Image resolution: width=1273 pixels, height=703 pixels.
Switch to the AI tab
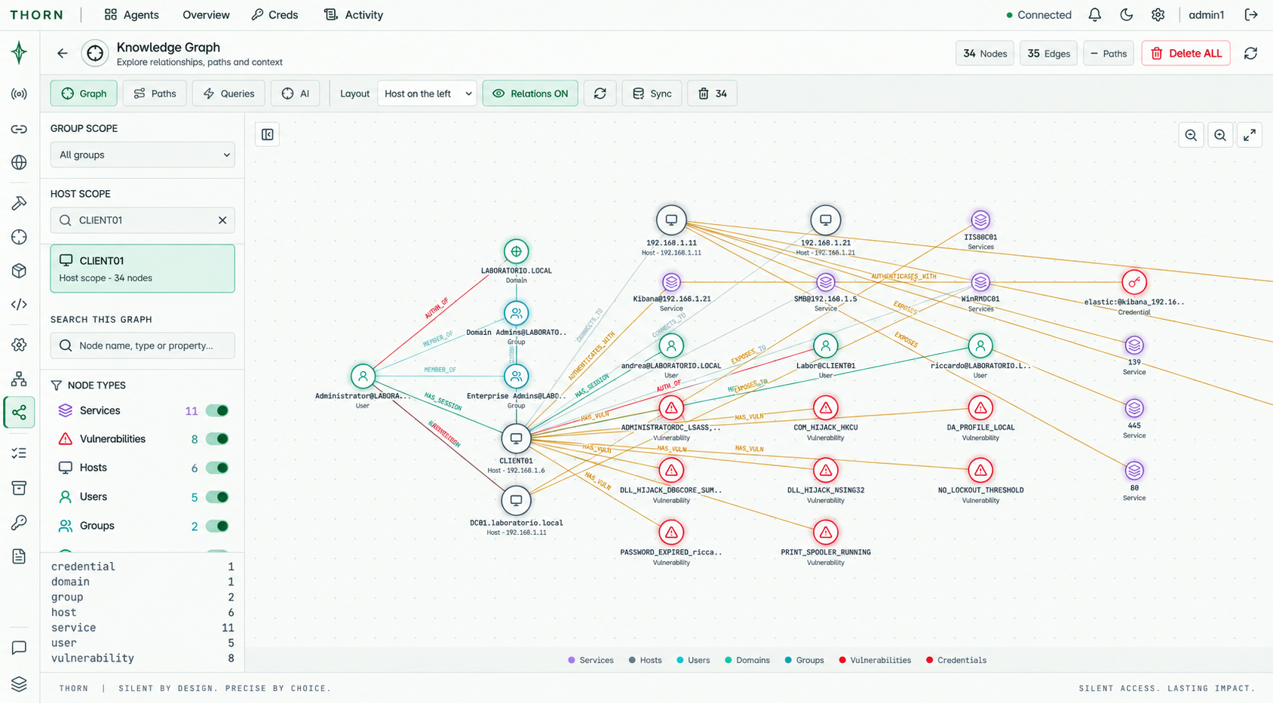[x=295, y=94]
